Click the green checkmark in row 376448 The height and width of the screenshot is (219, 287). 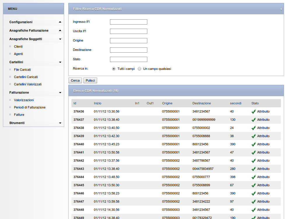(253, 210)
